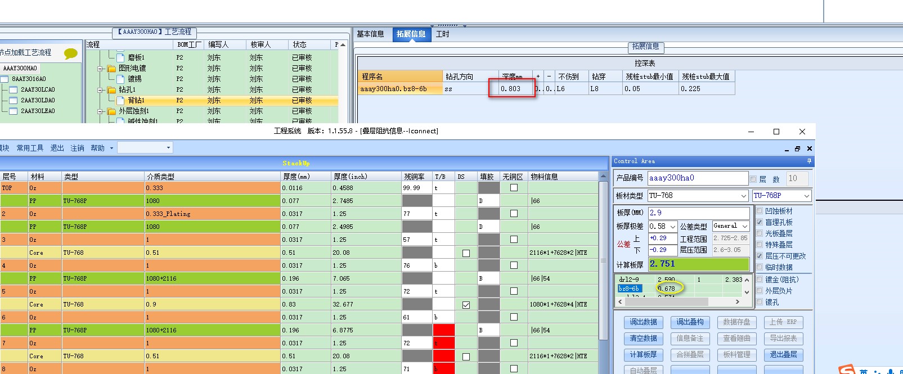Click the 镀锡 document icon
903x374 pixels.
click(120, 79)
